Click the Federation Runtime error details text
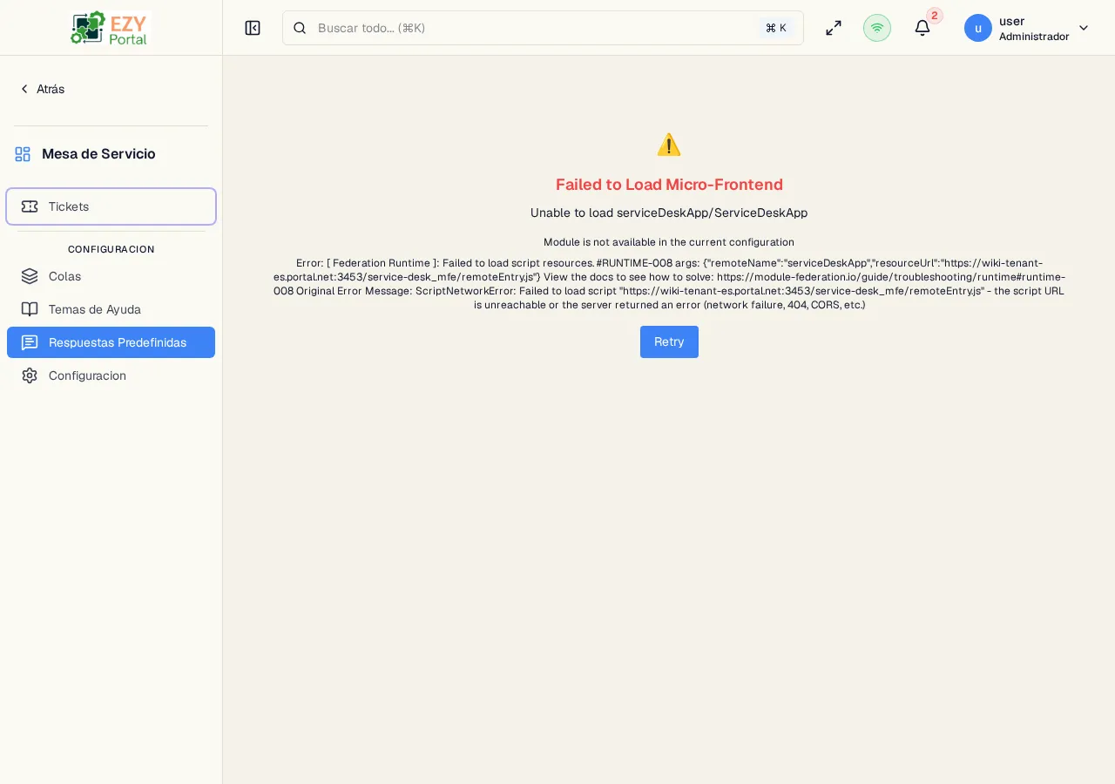This screenshot has height=784, width=1115. (669, 284)
